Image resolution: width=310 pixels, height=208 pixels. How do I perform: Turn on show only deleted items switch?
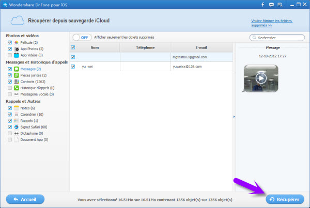pyautogui.click(x=82, y=37)
